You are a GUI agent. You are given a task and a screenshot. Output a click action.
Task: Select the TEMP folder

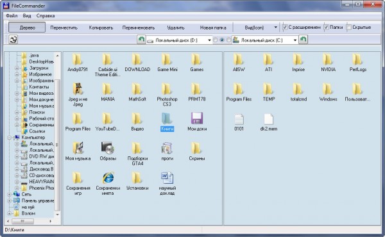(x=268, y=89)
